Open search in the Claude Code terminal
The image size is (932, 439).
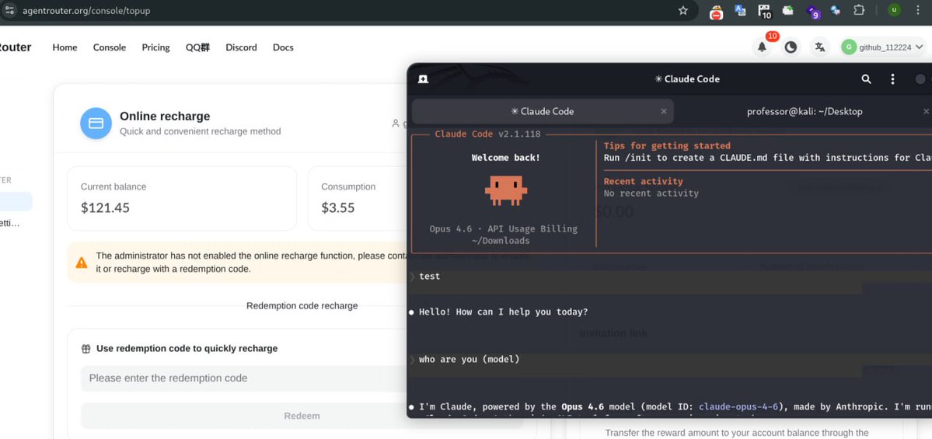point(866,79)
